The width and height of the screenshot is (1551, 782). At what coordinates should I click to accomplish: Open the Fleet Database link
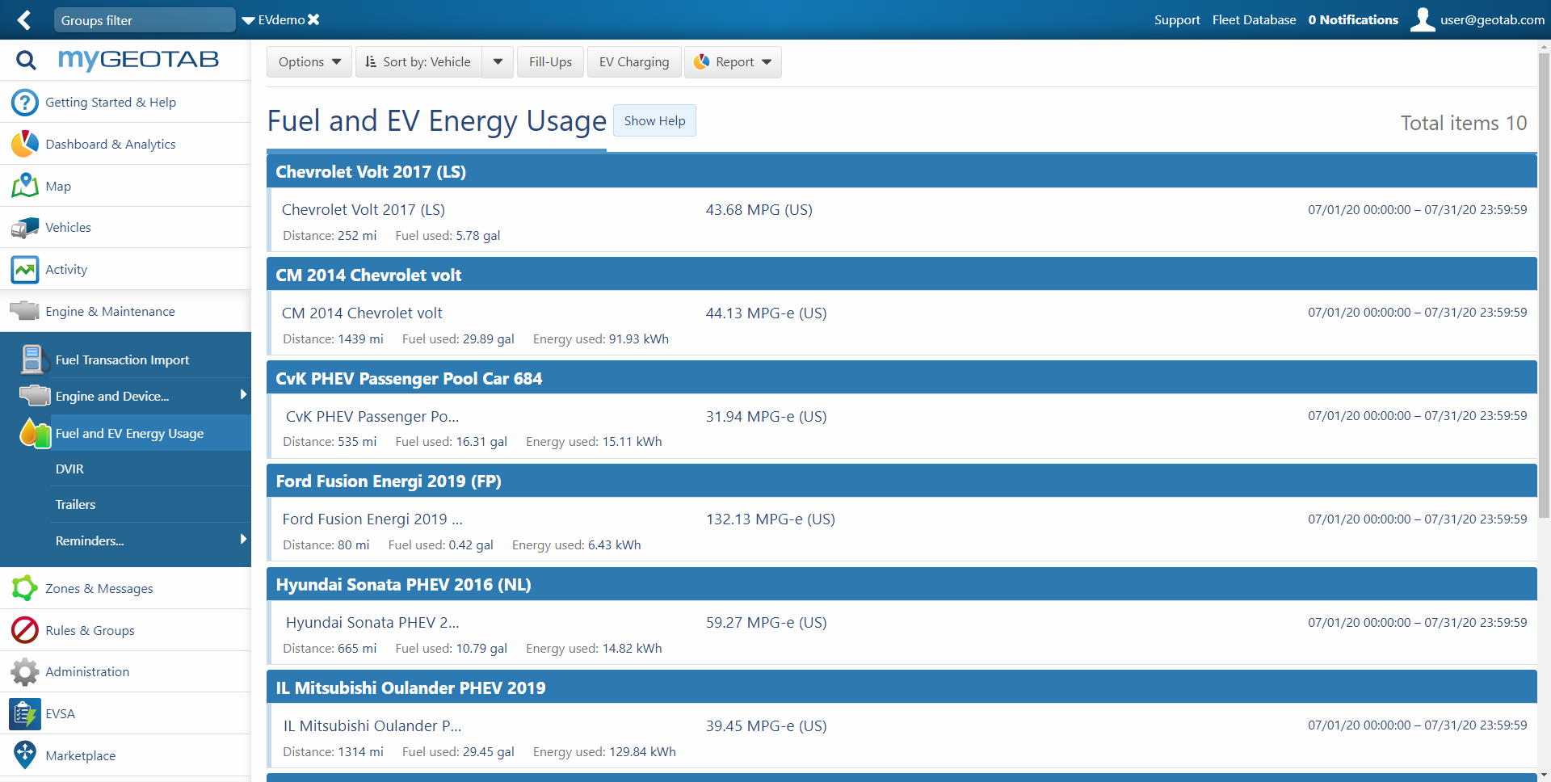[1254, 20]
